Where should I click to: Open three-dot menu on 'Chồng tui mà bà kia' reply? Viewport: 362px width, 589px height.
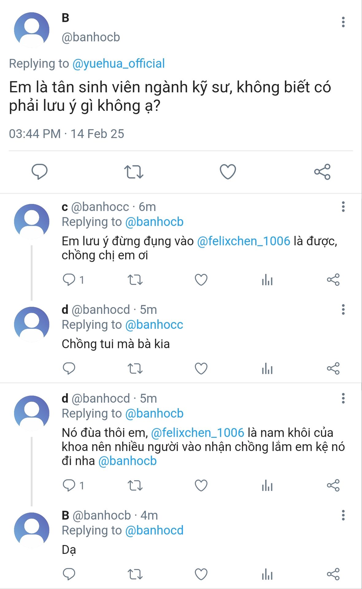click(x=343, y=310)
